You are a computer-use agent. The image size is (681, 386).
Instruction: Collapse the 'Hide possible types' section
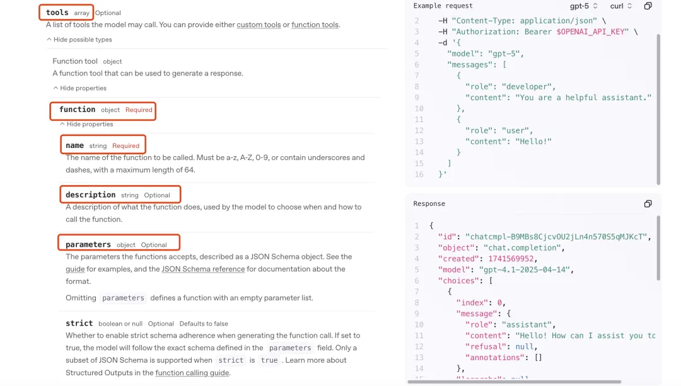pos(79,40)
